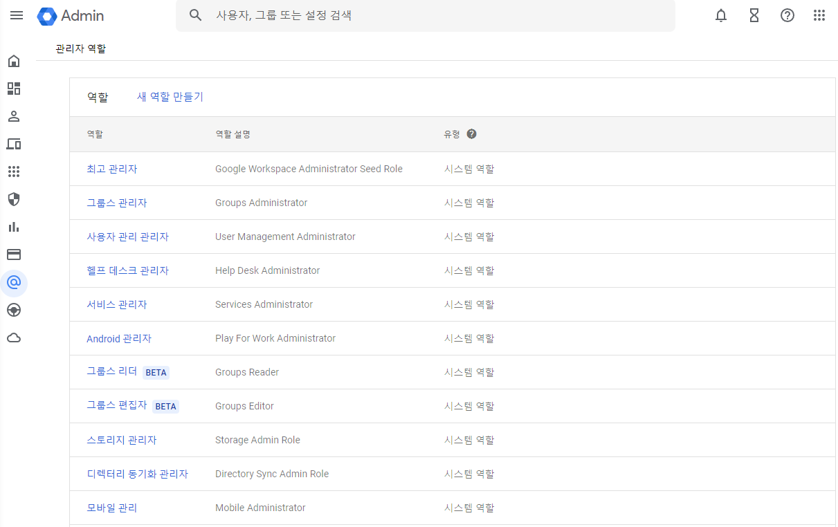Open notifications bell
The image size is (838, 527).
[x=721, y=15]
